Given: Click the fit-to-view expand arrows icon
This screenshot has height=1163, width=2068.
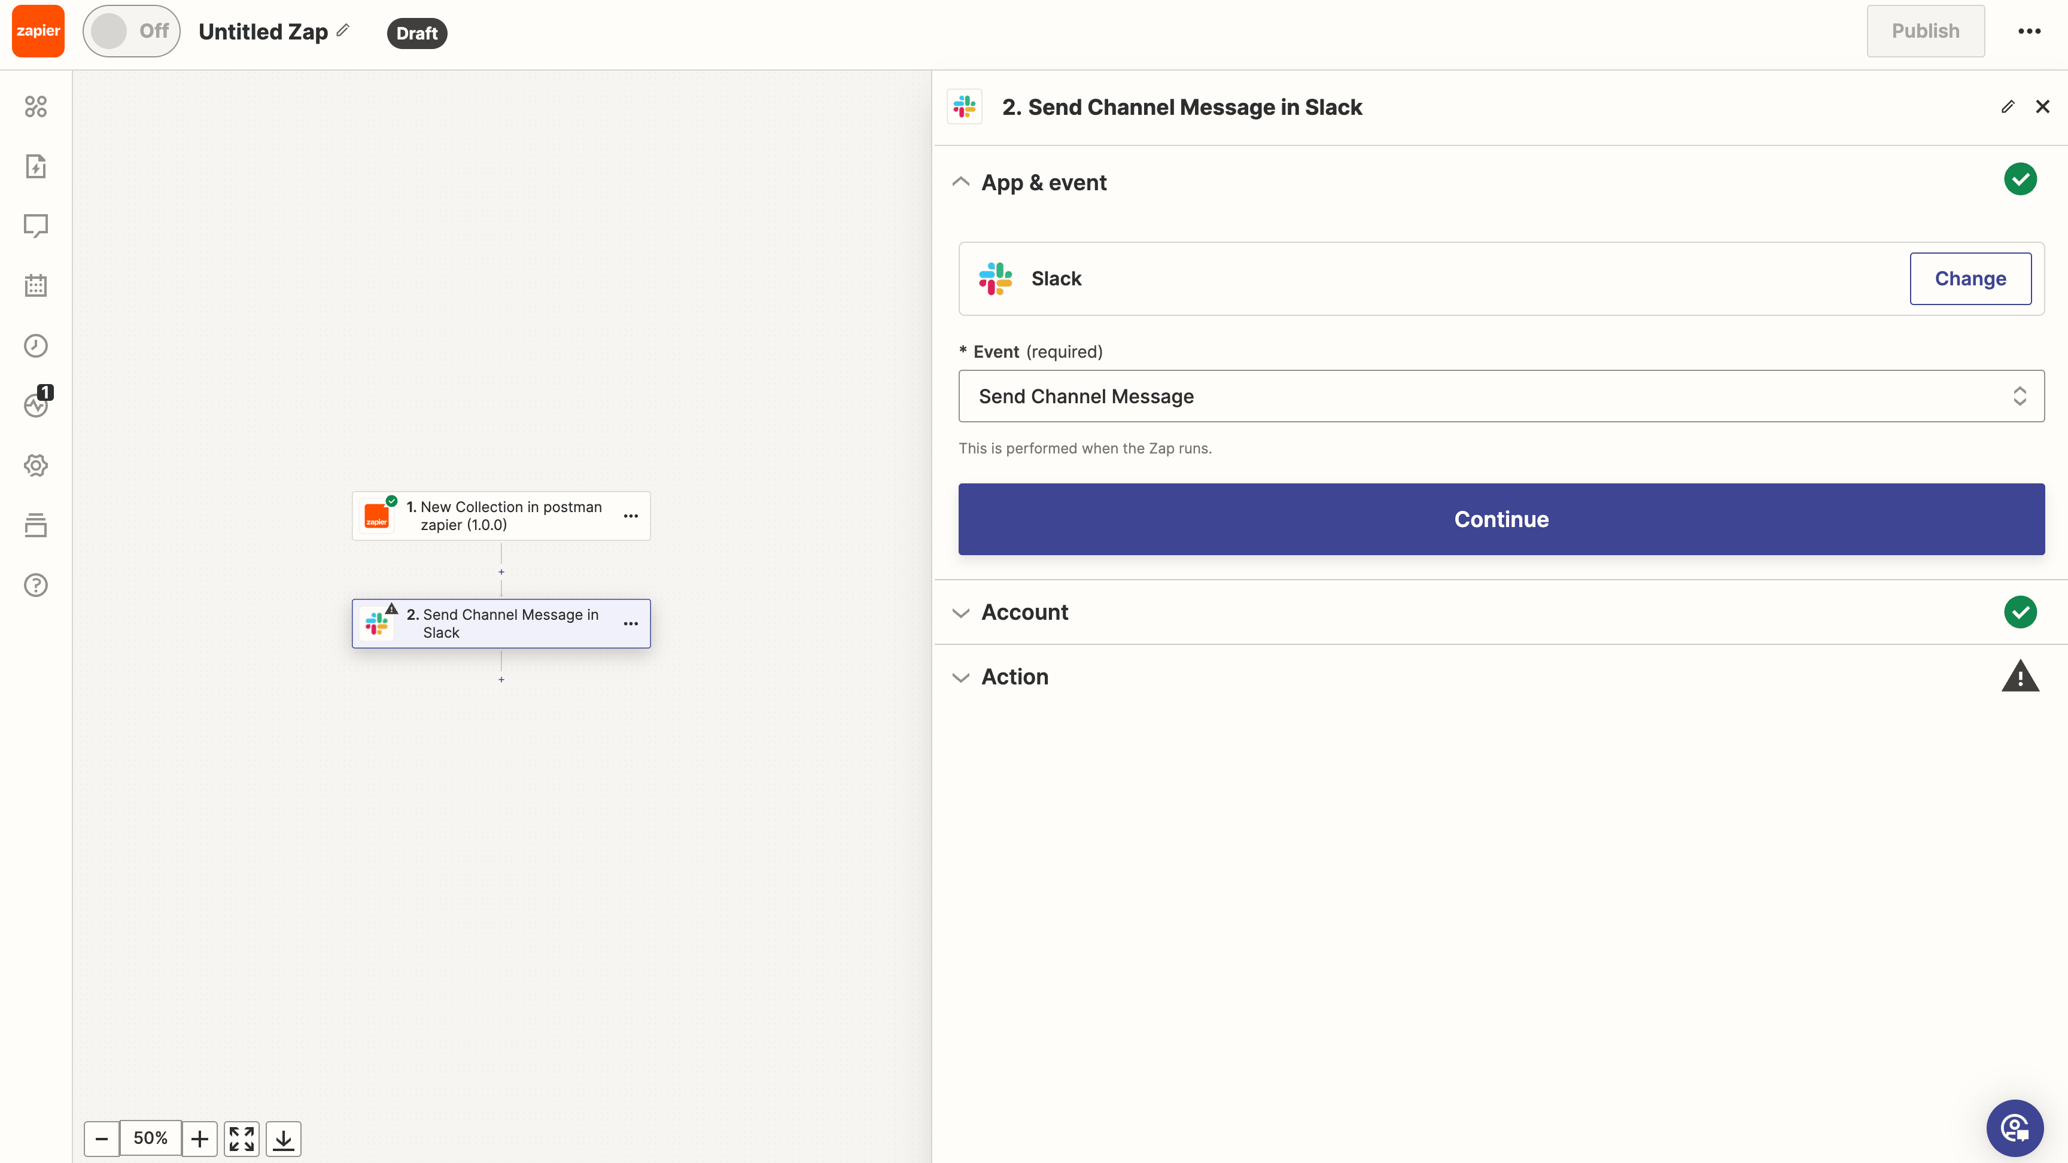Looking at the screenshot, I should tap(242, 1138).
